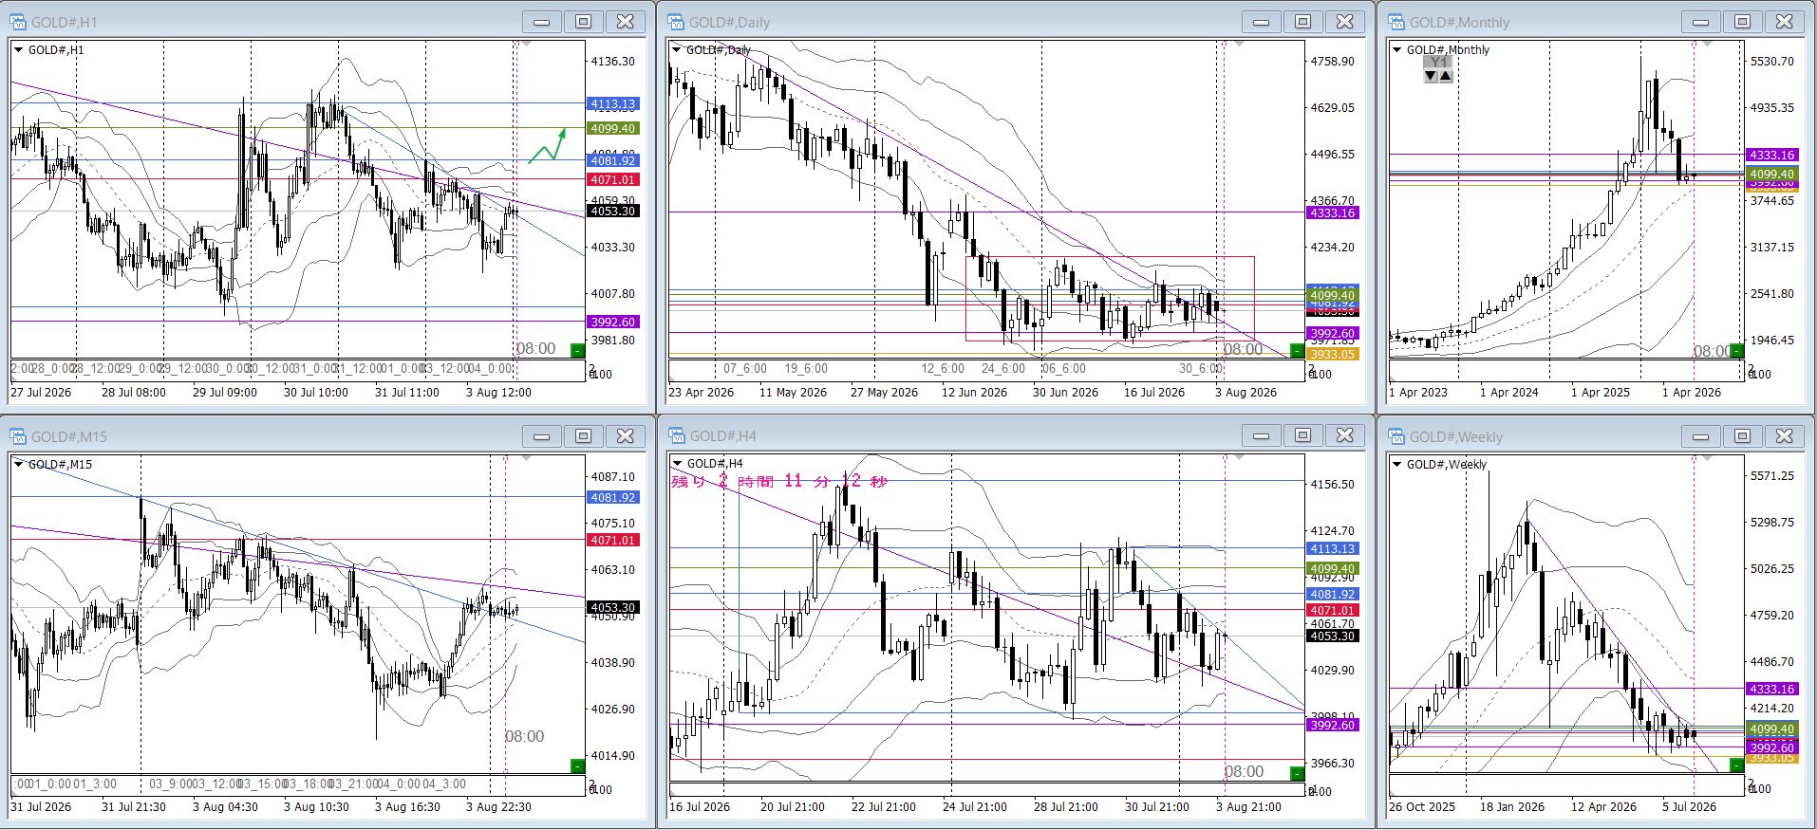Click the GOLD#,Daily window title icon

(x=676, y=22)
